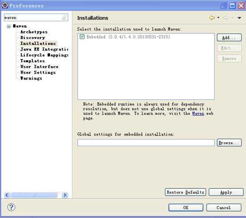
Task: Select the Embedded (3.0.4/1.4.0.20130531-2315) row text
Action: tap(128, 37)
